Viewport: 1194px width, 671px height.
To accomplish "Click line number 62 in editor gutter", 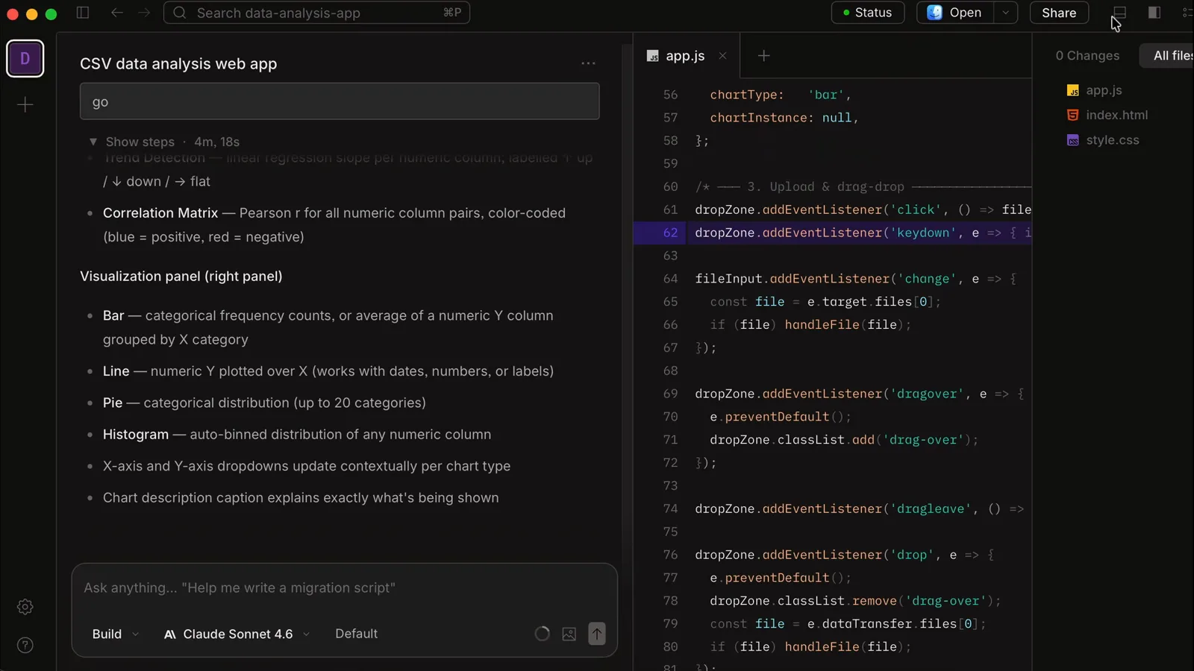I will [670, 233].
